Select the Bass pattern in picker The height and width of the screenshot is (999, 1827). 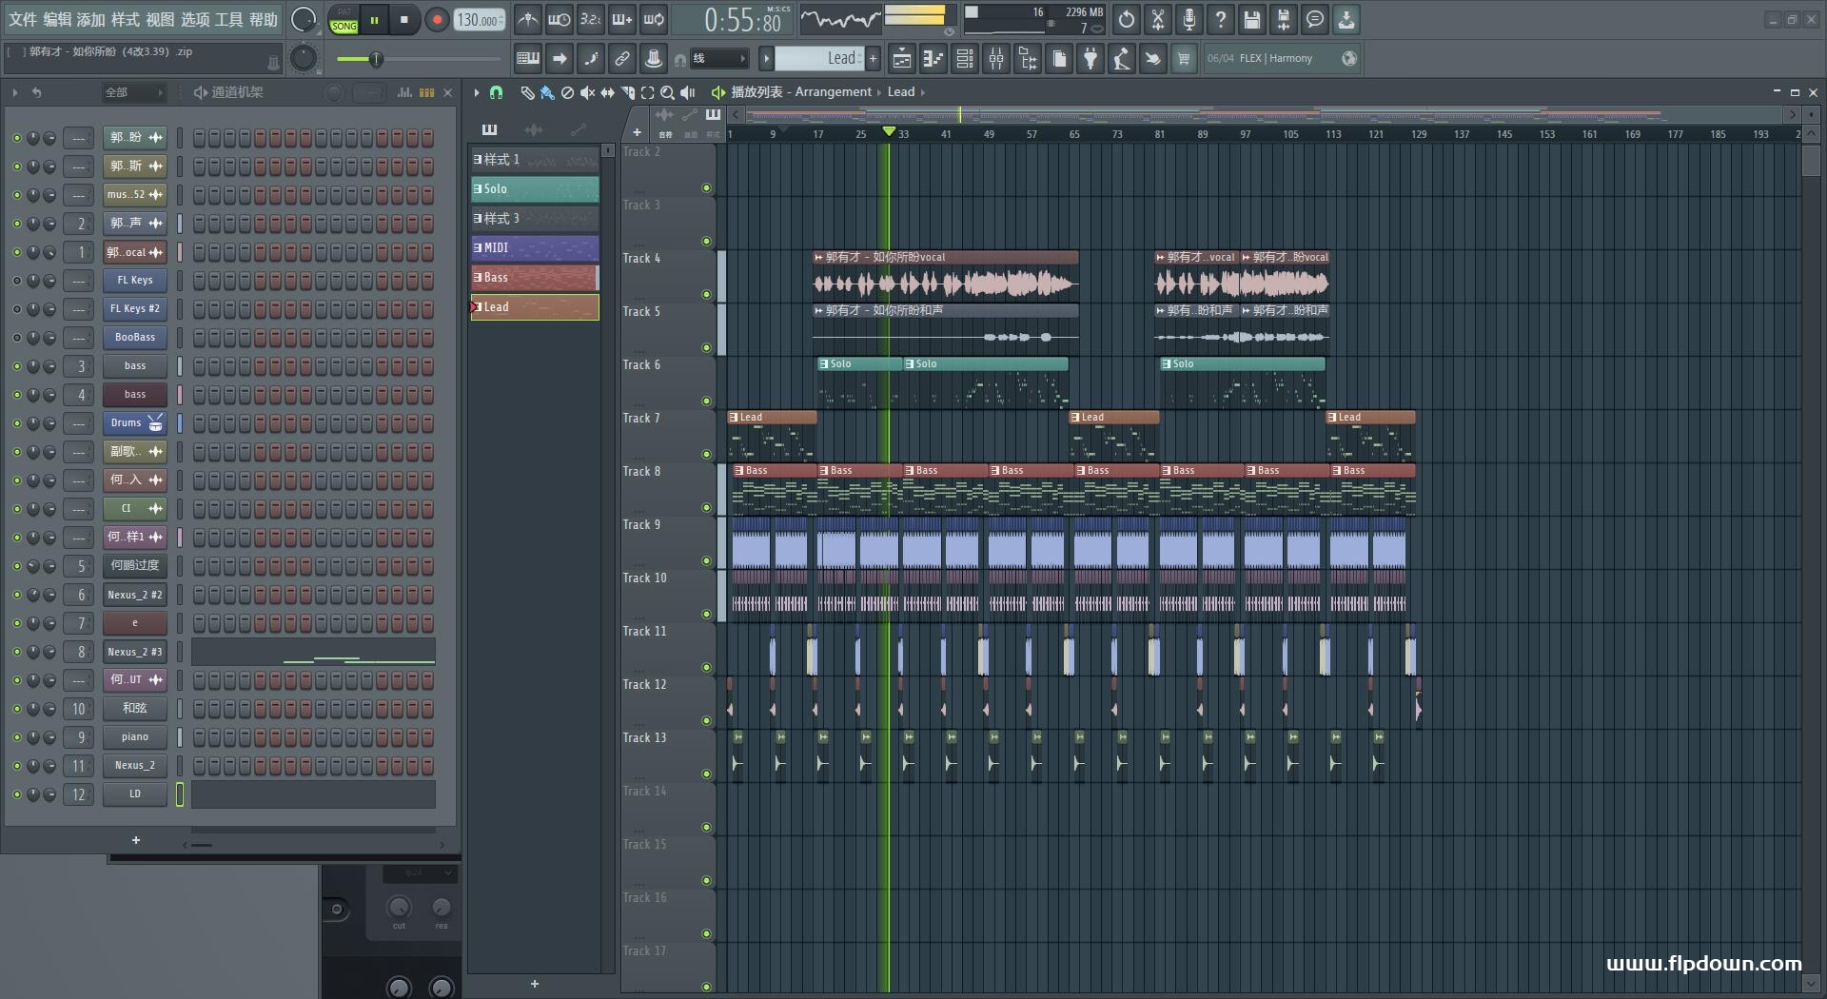[535, 278]
